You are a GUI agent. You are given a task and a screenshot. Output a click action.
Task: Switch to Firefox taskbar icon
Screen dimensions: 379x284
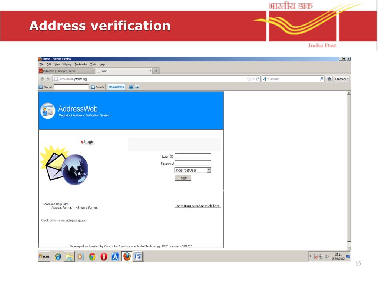127,257
